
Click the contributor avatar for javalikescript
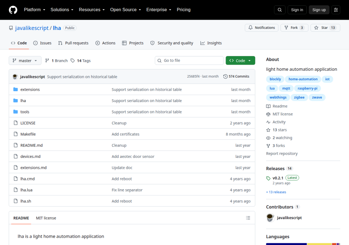tap(270, 218)
